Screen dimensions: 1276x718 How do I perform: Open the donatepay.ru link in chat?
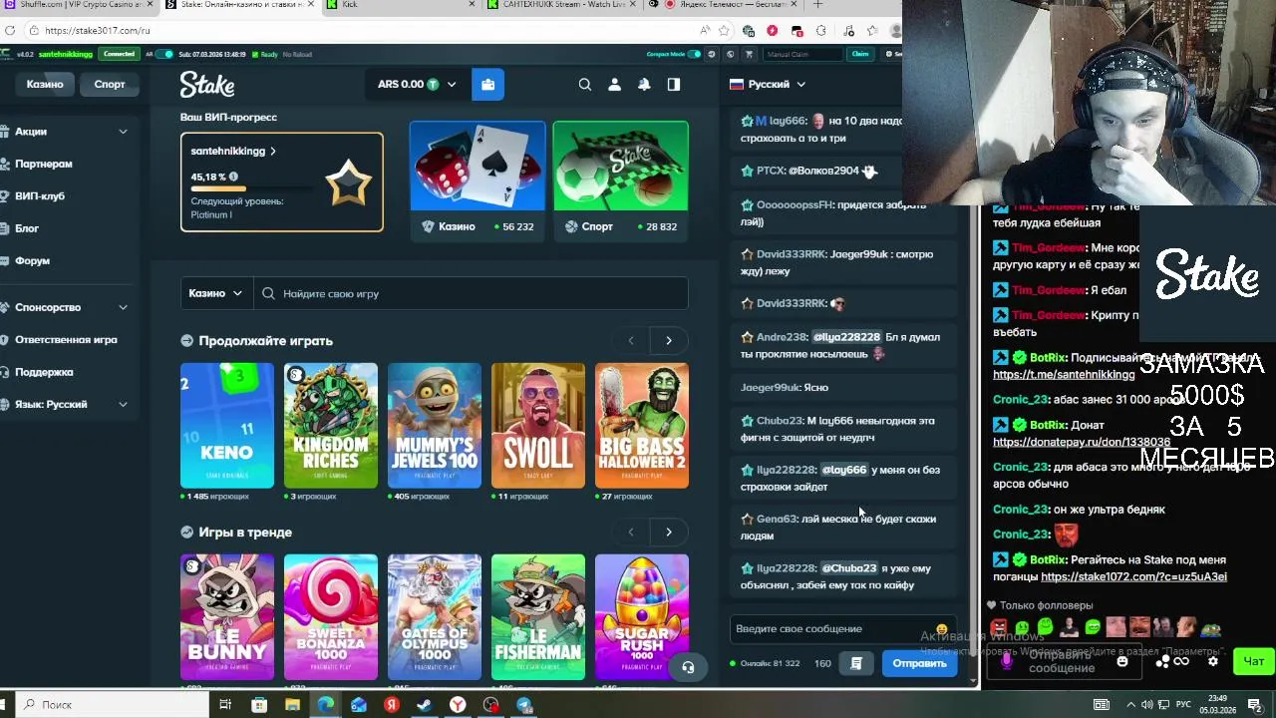tap(1082, 442)
